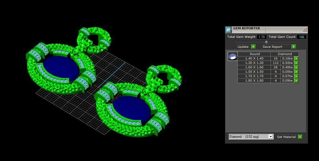The height and width of the screenshot is (161, 319).
Task: Click the Total Gem Weight label
Action: [x=241, y=37]
